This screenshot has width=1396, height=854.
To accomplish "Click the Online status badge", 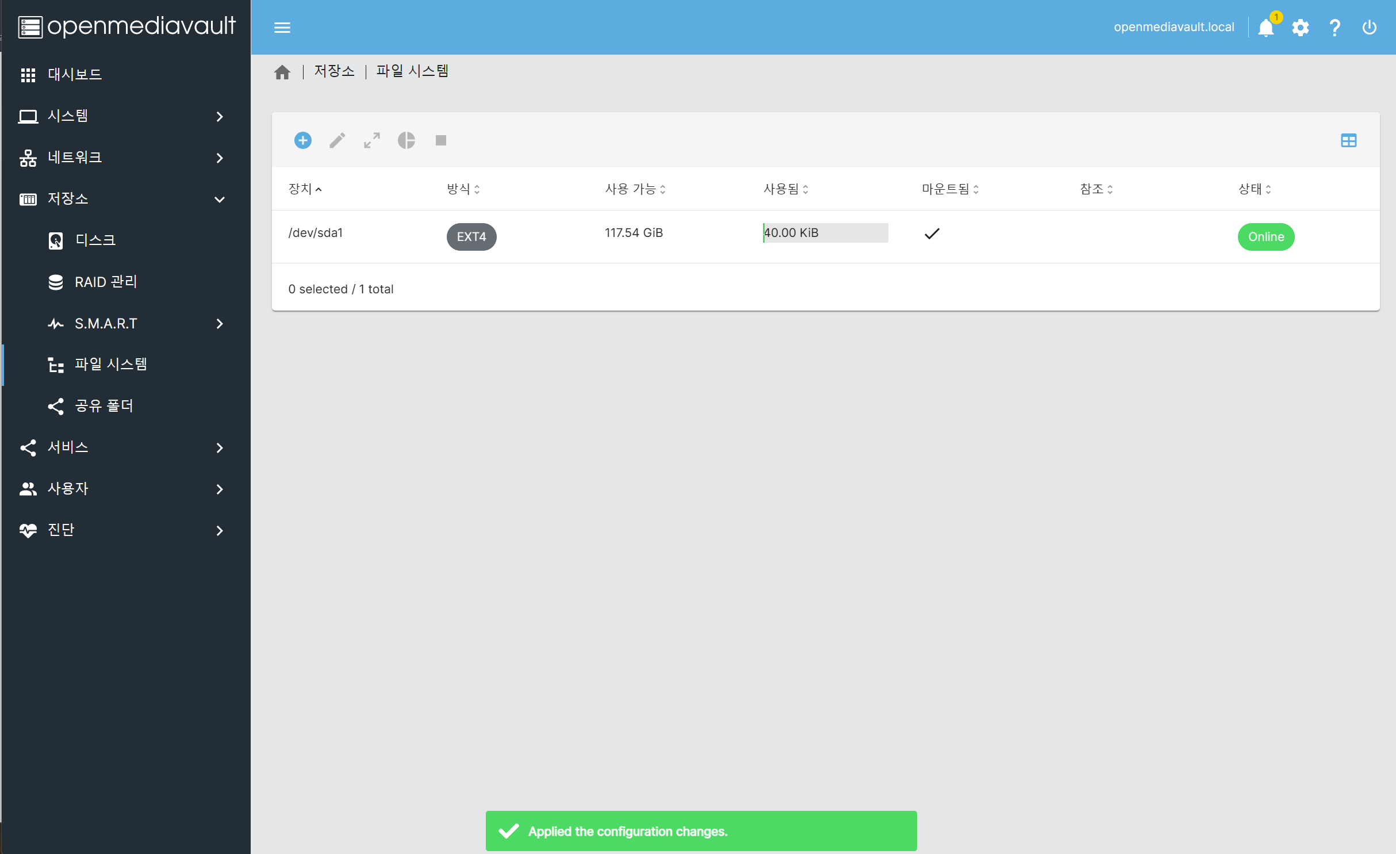I will [x=1266, y=237].
